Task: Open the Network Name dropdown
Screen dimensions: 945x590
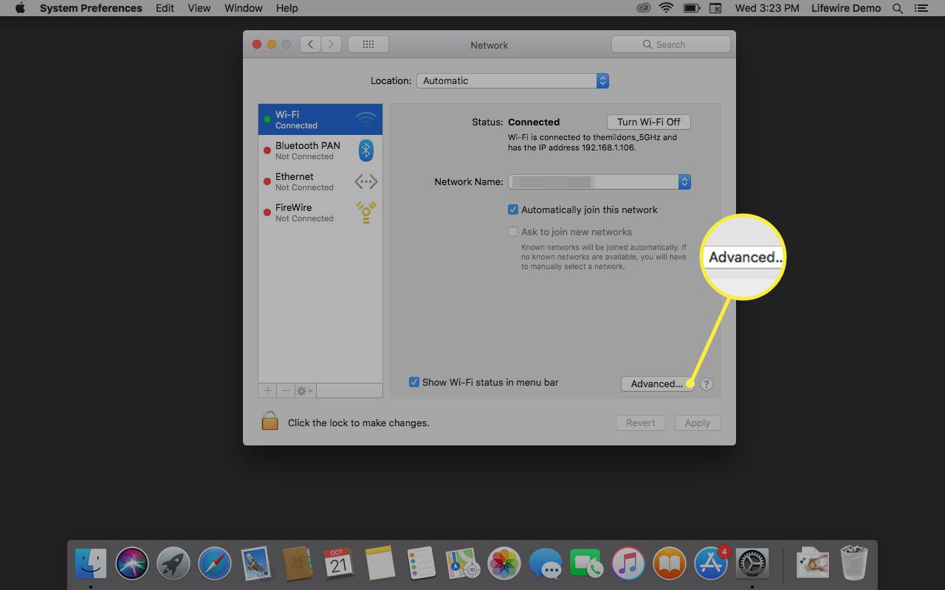Action: (599, 181)
